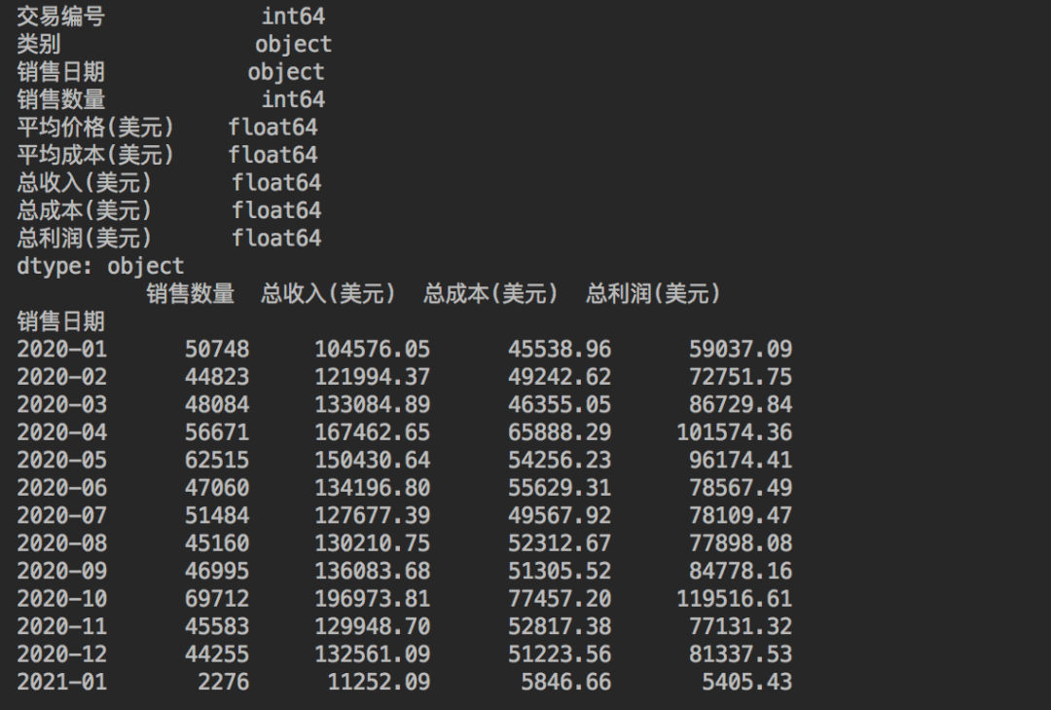Image resolution: width=1051 pixels, height=710 pixels.
Task: Click the 2020-10 row label
Action: coord(61,599)
